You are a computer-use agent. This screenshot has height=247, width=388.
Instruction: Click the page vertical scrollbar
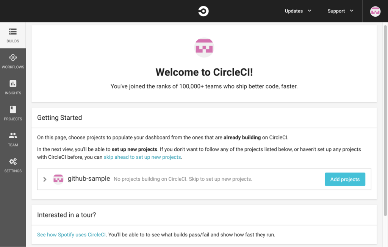click(385, 120)
